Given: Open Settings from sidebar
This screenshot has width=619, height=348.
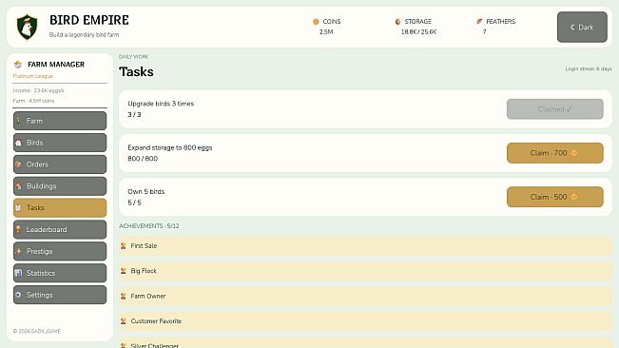Looking at the screenshot, I should [x=60, y=295].
